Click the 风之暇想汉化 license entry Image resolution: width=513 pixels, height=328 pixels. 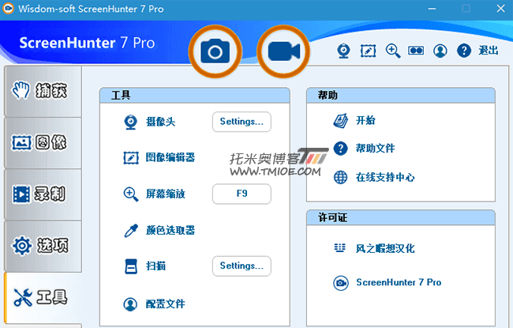[x=385, y=249]
